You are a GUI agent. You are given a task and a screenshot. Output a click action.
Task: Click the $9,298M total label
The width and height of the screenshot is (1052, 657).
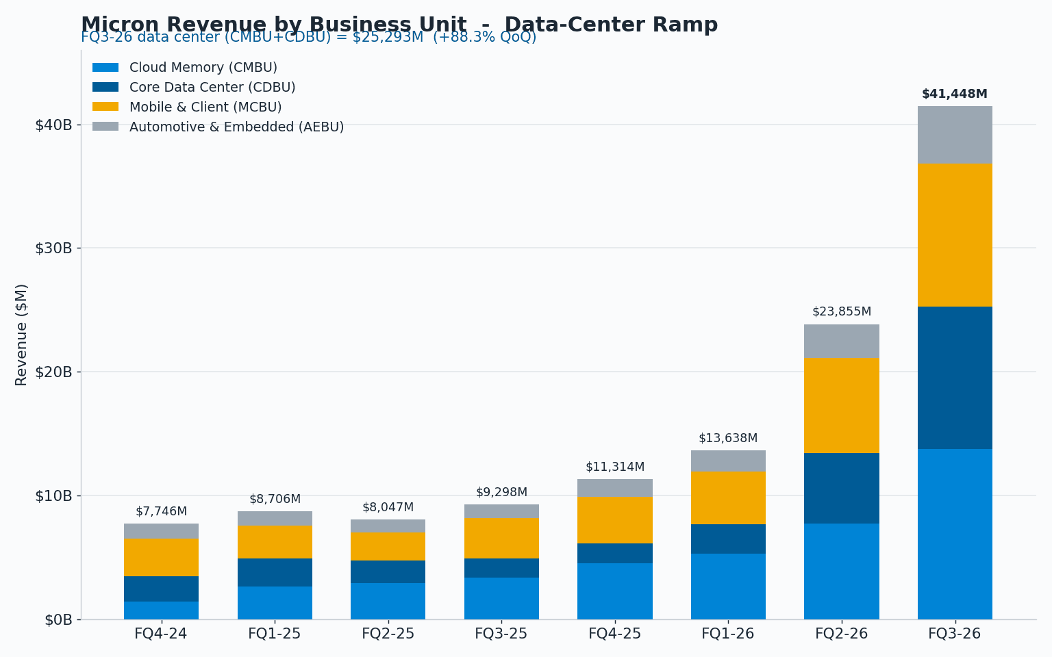coord(502,493)
